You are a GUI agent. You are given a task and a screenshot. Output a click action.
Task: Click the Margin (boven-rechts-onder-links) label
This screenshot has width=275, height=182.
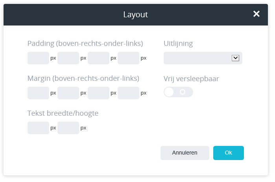coord(83,78)
